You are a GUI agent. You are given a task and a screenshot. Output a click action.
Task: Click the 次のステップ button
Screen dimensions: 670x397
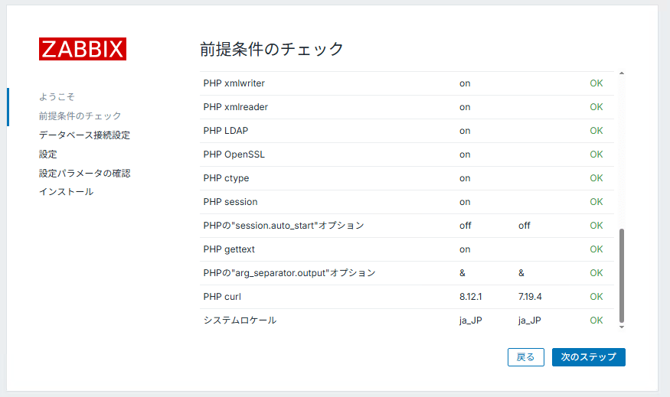tap(588, 357)
